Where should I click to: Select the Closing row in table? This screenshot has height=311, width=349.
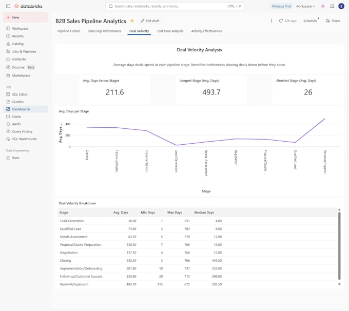198,261
